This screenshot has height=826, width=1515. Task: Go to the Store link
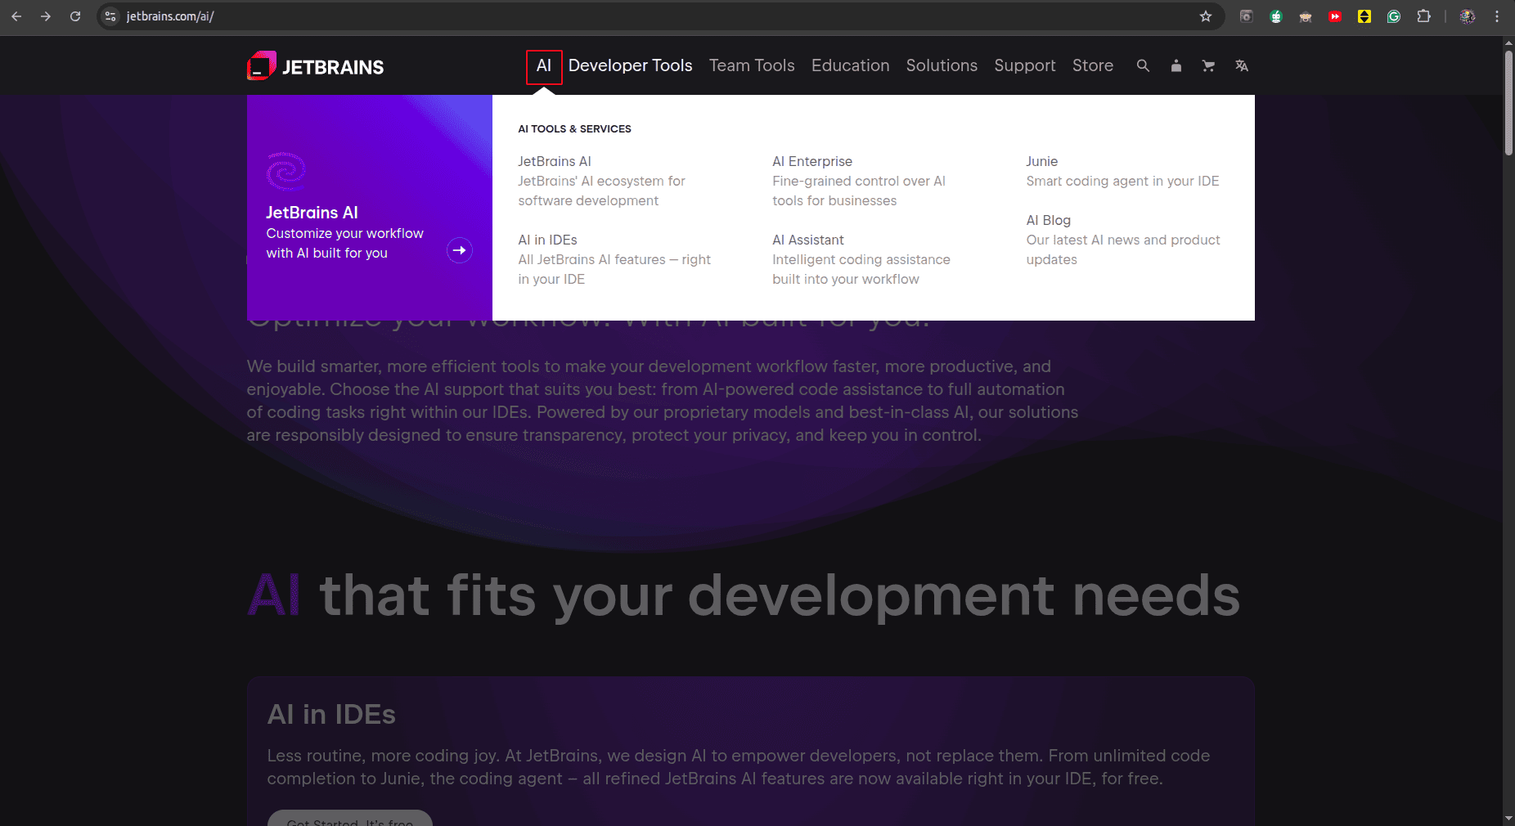click(1093, 65)
